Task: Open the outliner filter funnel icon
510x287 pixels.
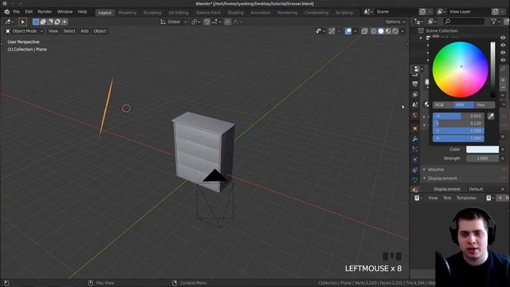Action: click(495, 22)
